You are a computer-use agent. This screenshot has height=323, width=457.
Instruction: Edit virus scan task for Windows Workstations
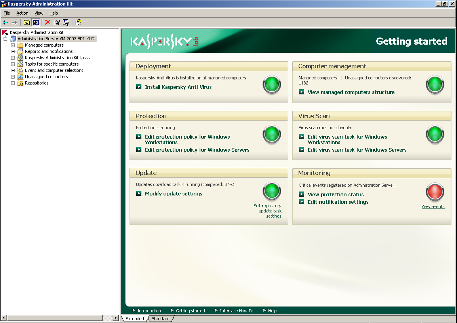coord(347,139)
